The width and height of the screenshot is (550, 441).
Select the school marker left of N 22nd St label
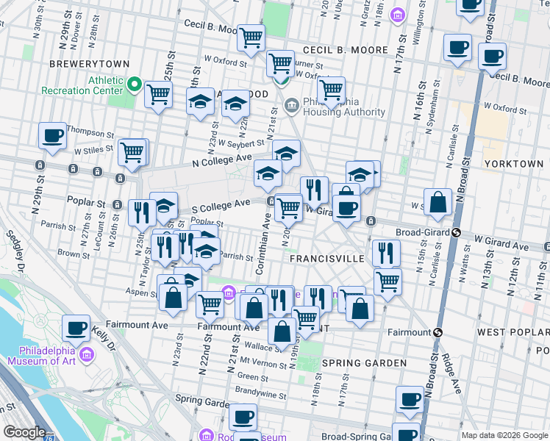click(x=235, y=104)
